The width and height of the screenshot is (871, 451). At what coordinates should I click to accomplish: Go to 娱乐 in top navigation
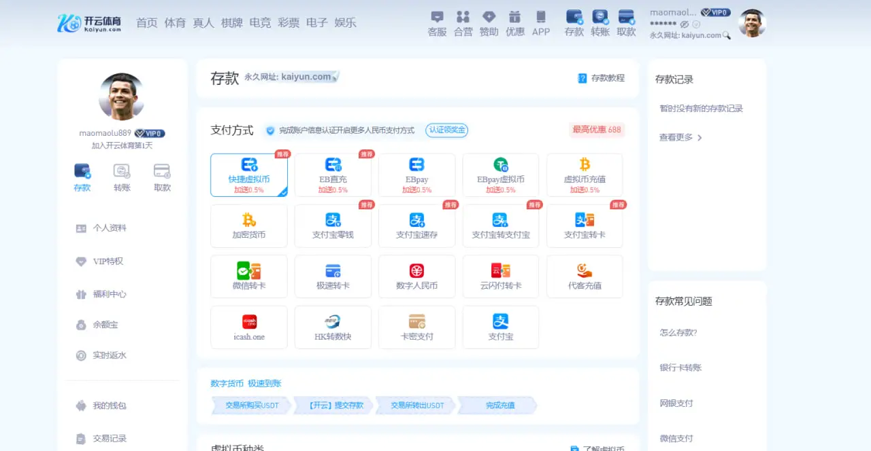point(345,22)
